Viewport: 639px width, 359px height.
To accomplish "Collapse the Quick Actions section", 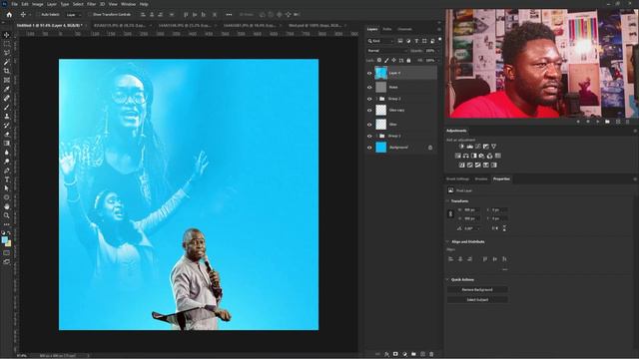I will coord(447,279).
